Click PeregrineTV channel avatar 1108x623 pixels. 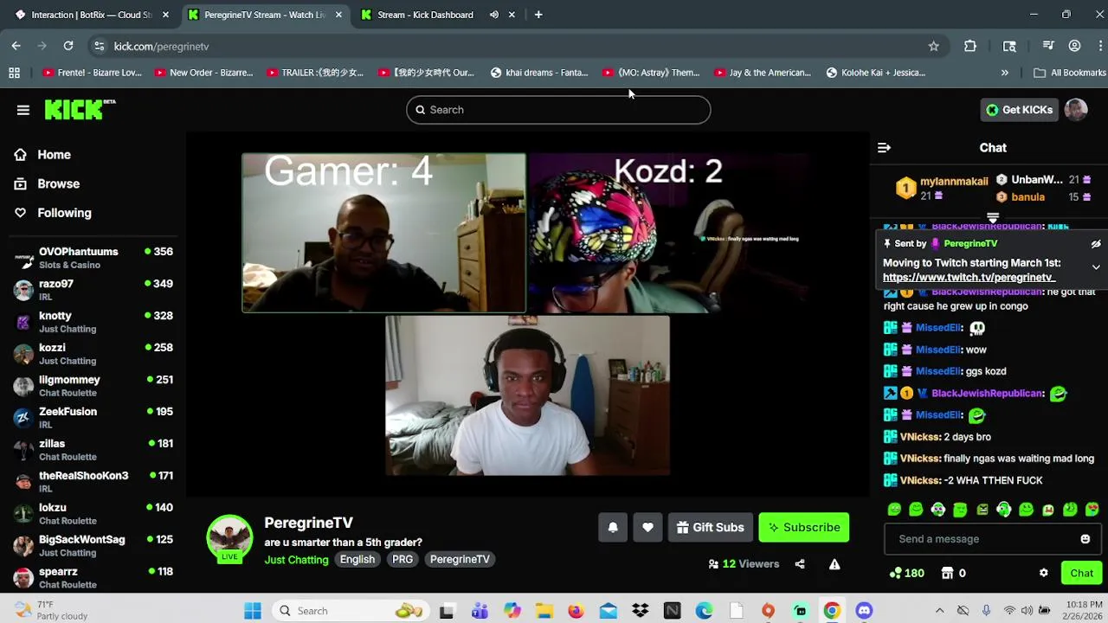coord(229,537)
